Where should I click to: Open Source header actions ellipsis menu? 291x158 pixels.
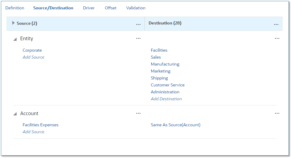click(138, 24)
